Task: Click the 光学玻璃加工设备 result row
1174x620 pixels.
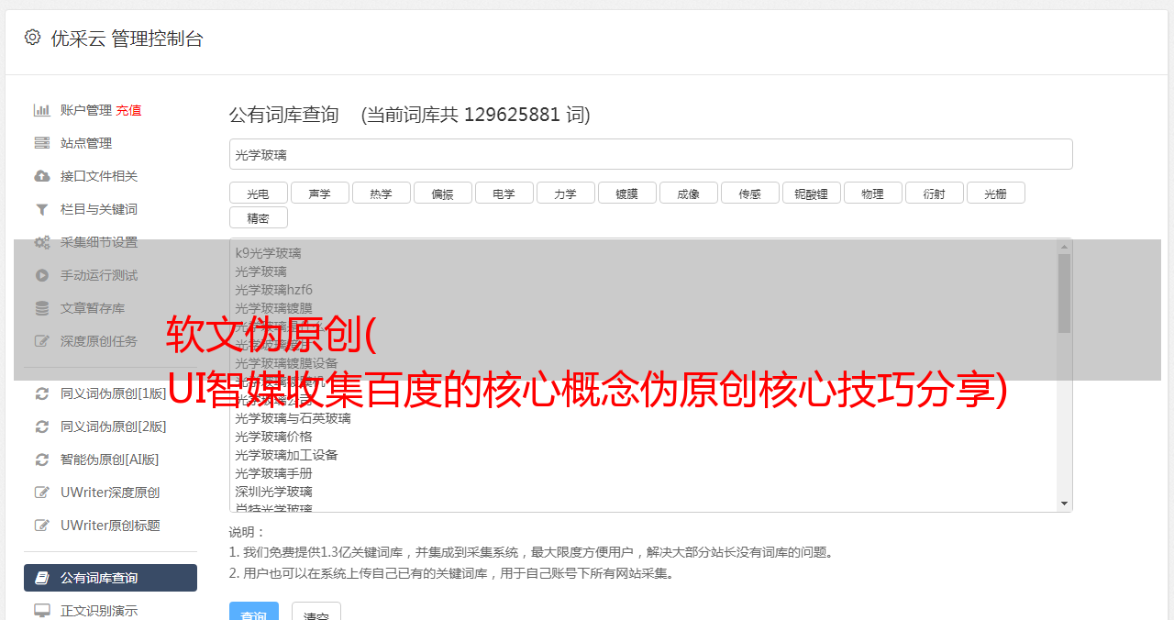Action: (286, 455)
